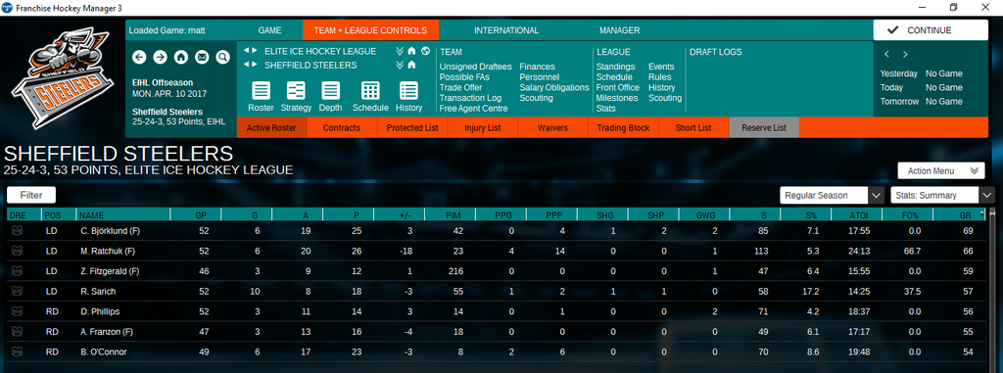
Task: Expand the Sheffield Steelers dropdown chevron
Action: [x=400, y=65]
